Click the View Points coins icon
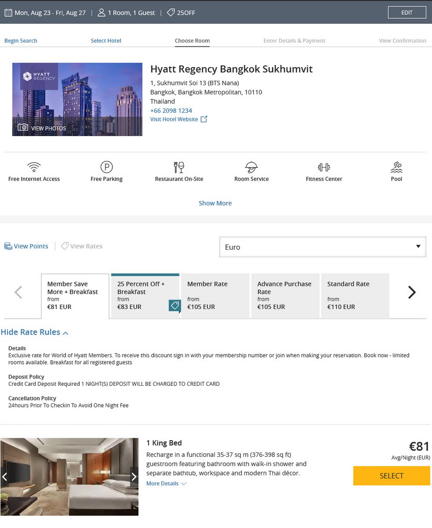Viewport: 432px width, 528px height. click(8, 246)
